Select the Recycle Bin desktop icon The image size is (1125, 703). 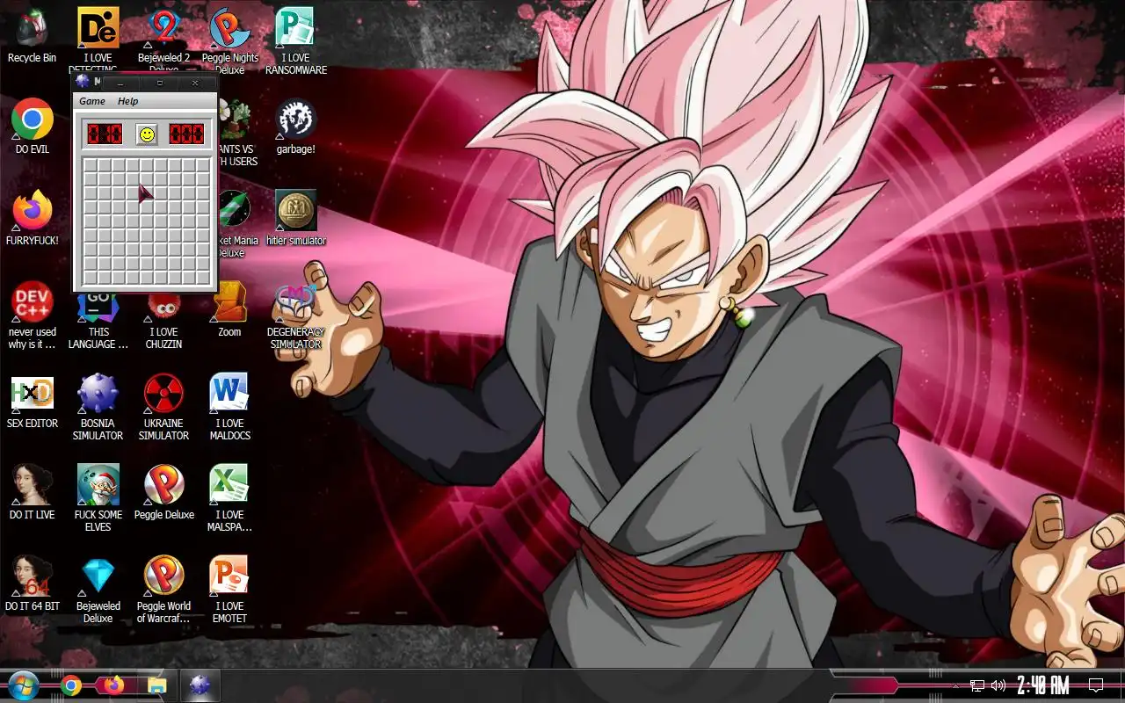(x=32, y=35)
